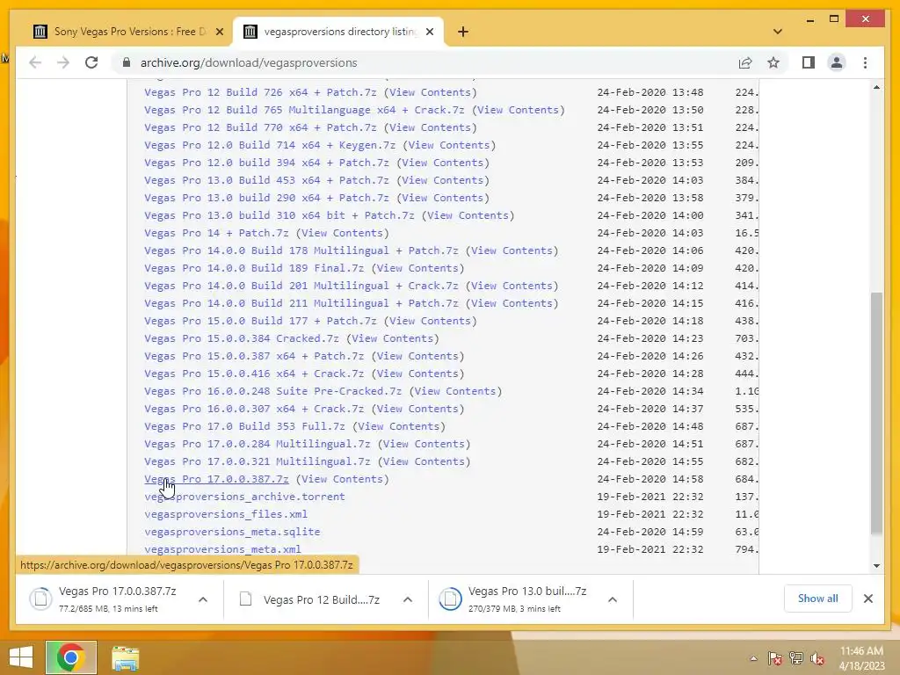Screen dimensions: 900x675
Task: Click the network tray icon
Action: point(796,658)
